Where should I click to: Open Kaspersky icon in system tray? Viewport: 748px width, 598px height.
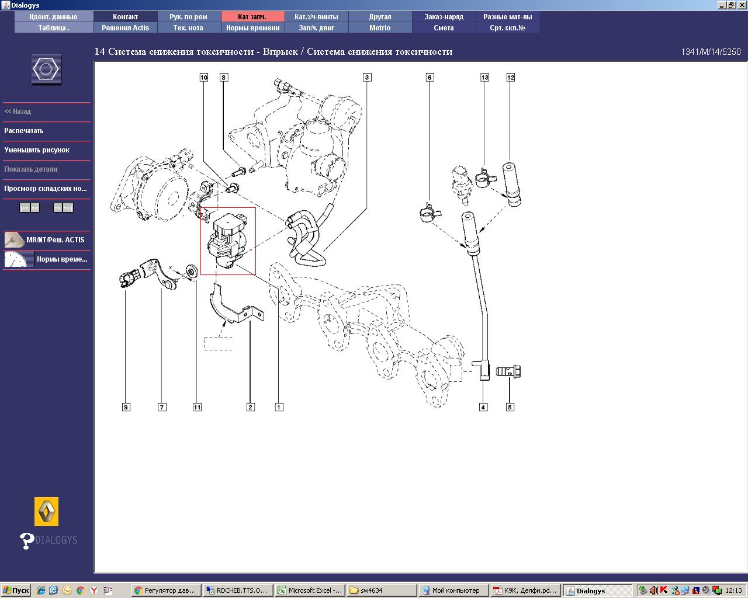664,590
